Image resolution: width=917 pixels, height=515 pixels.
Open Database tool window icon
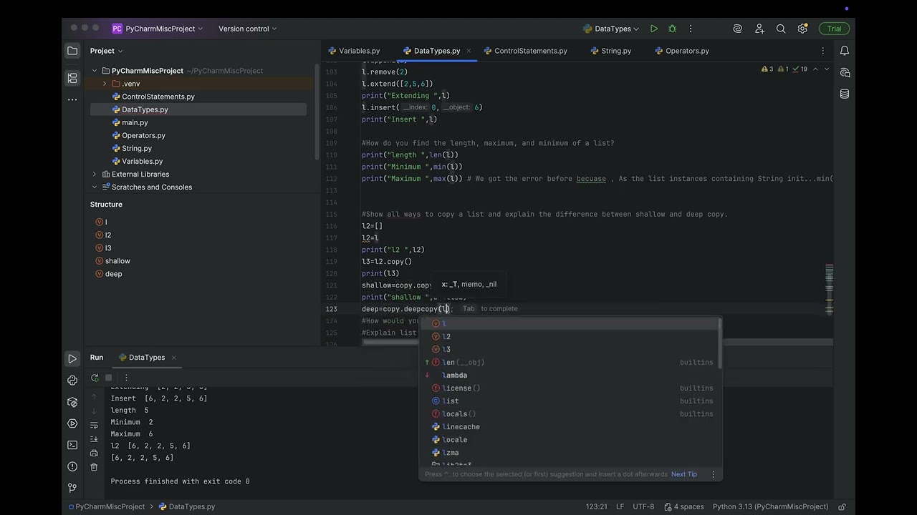(845, 94)
